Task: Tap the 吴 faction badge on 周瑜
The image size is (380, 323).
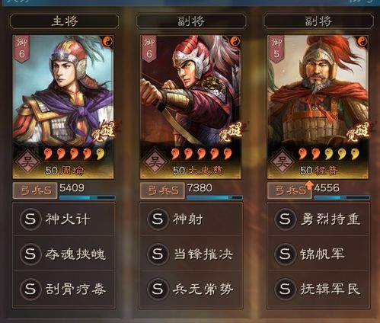Action: [27, 161]
